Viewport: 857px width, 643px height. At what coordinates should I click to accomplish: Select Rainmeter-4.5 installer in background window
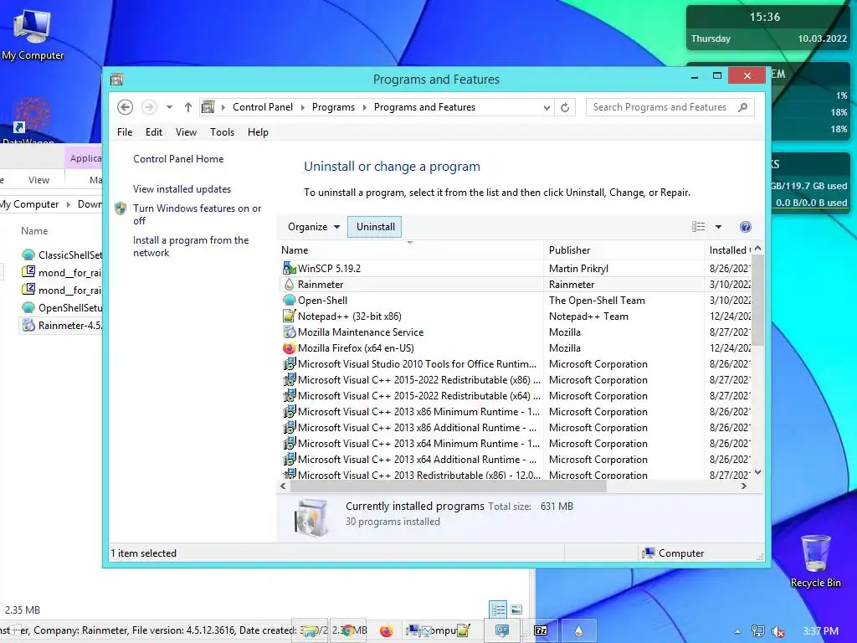(62, 326)
